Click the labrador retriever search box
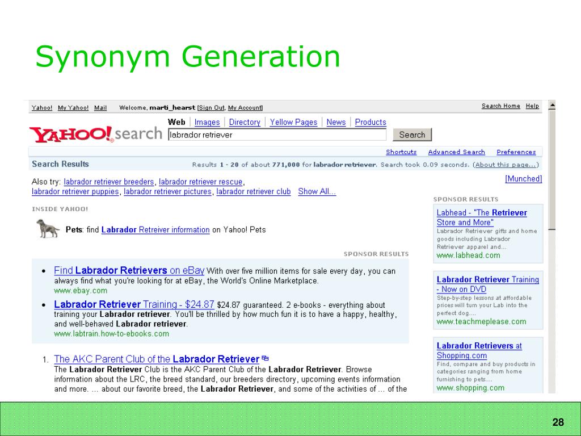Image resolution: width=581 pixels, height=436 pixels. pos(277,135)
